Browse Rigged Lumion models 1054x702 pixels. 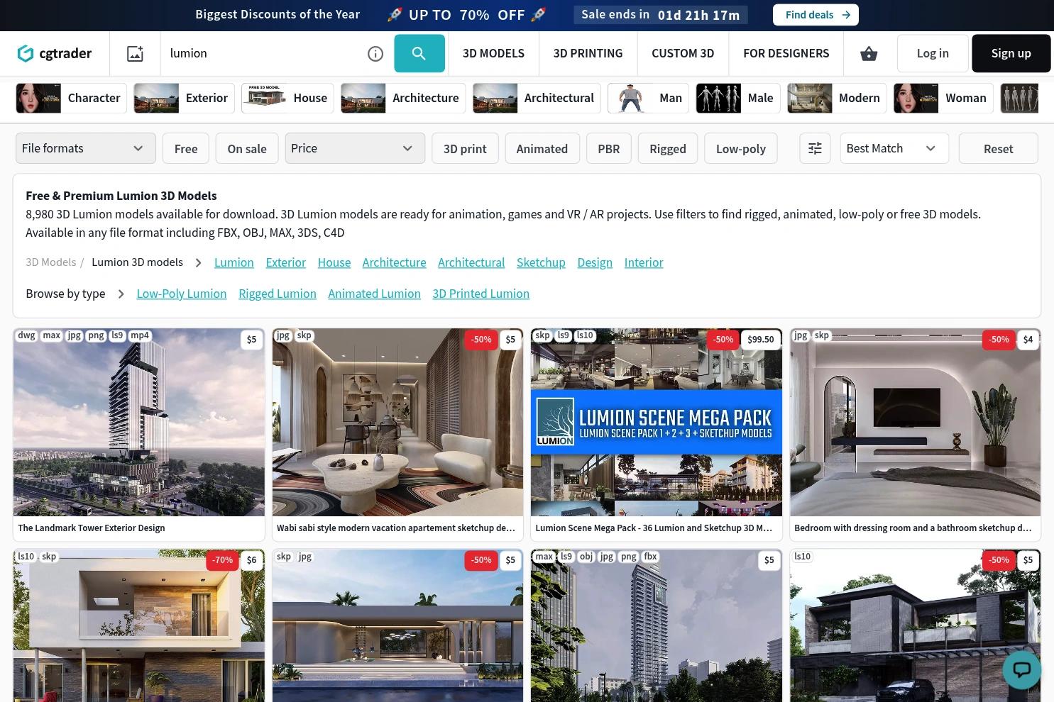coord(278,294)
